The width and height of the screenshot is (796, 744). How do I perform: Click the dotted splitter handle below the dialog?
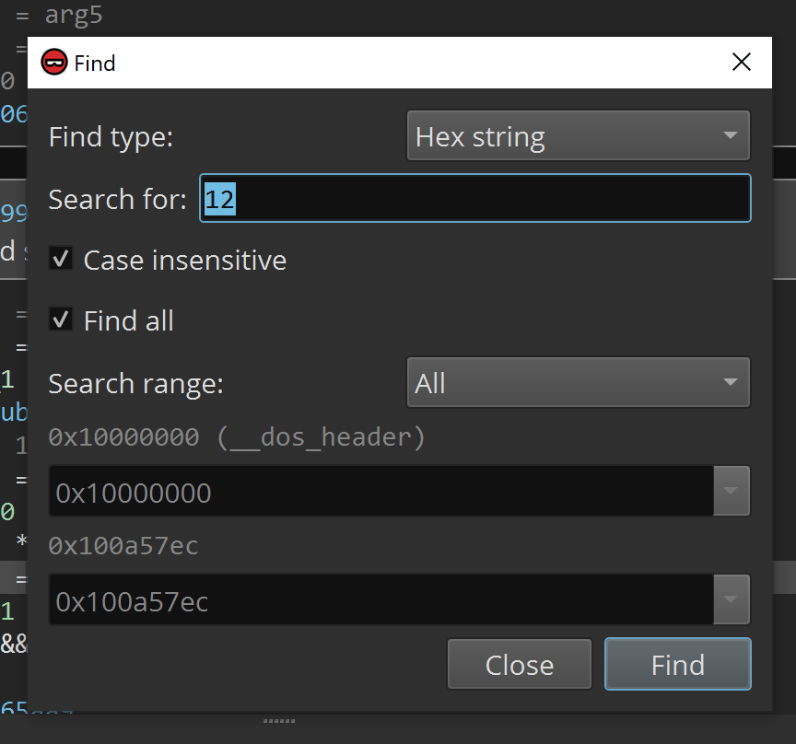[x=279, y=721]
